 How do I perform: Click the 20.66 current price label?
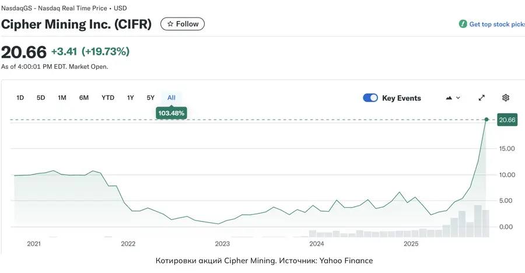507,120
